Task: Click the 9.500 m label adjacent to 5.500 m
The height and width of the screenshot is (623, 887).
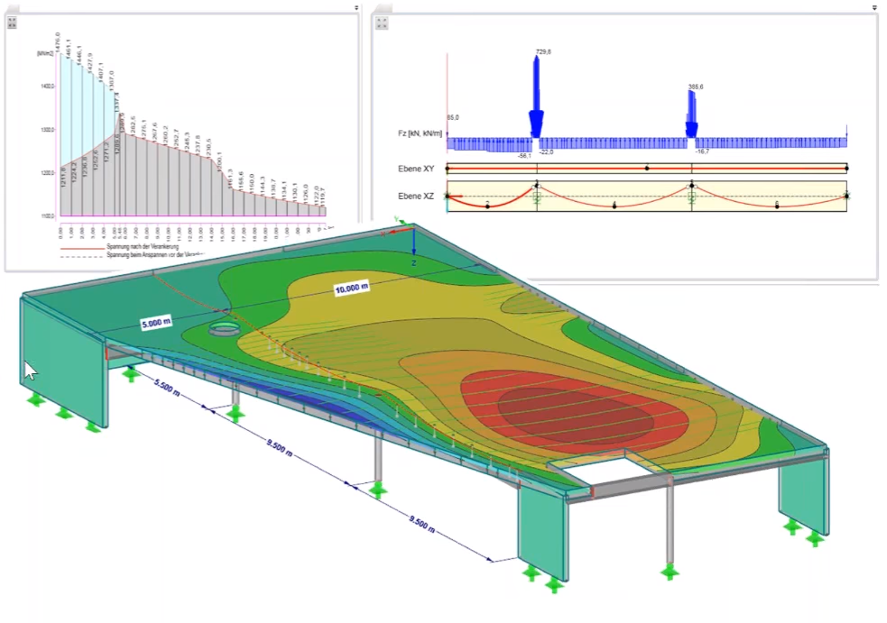Action: click(x=280, y=446)
